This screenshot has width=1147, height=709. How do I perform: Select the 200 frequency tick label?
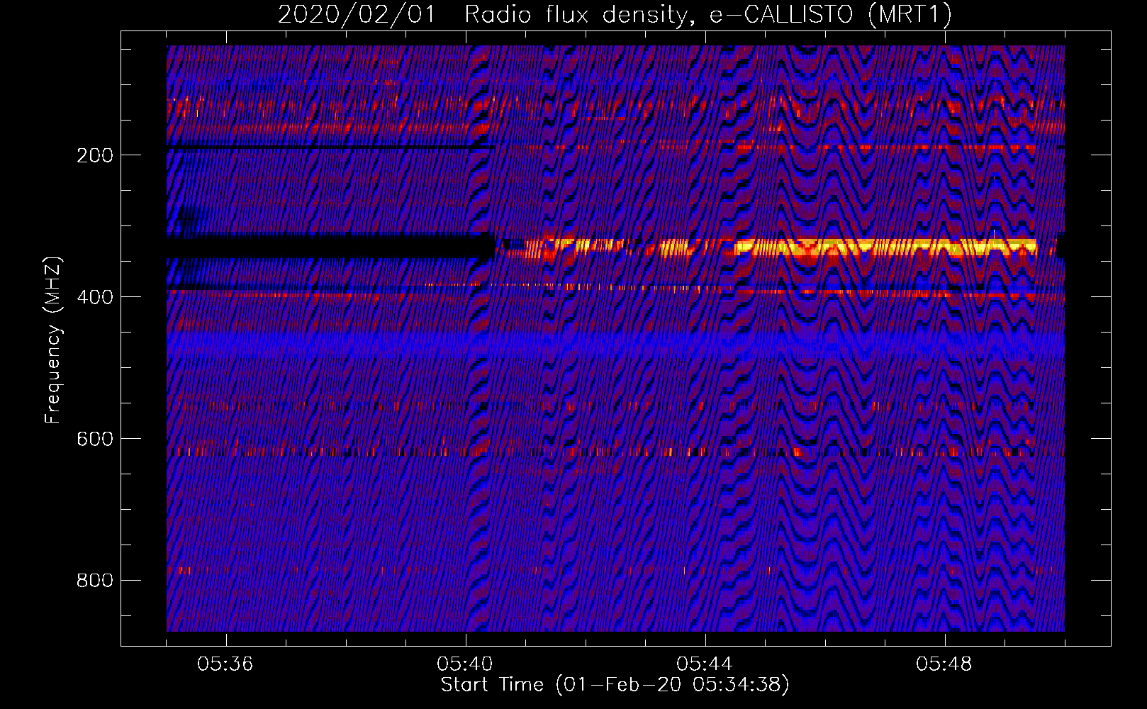coord(95,155)
